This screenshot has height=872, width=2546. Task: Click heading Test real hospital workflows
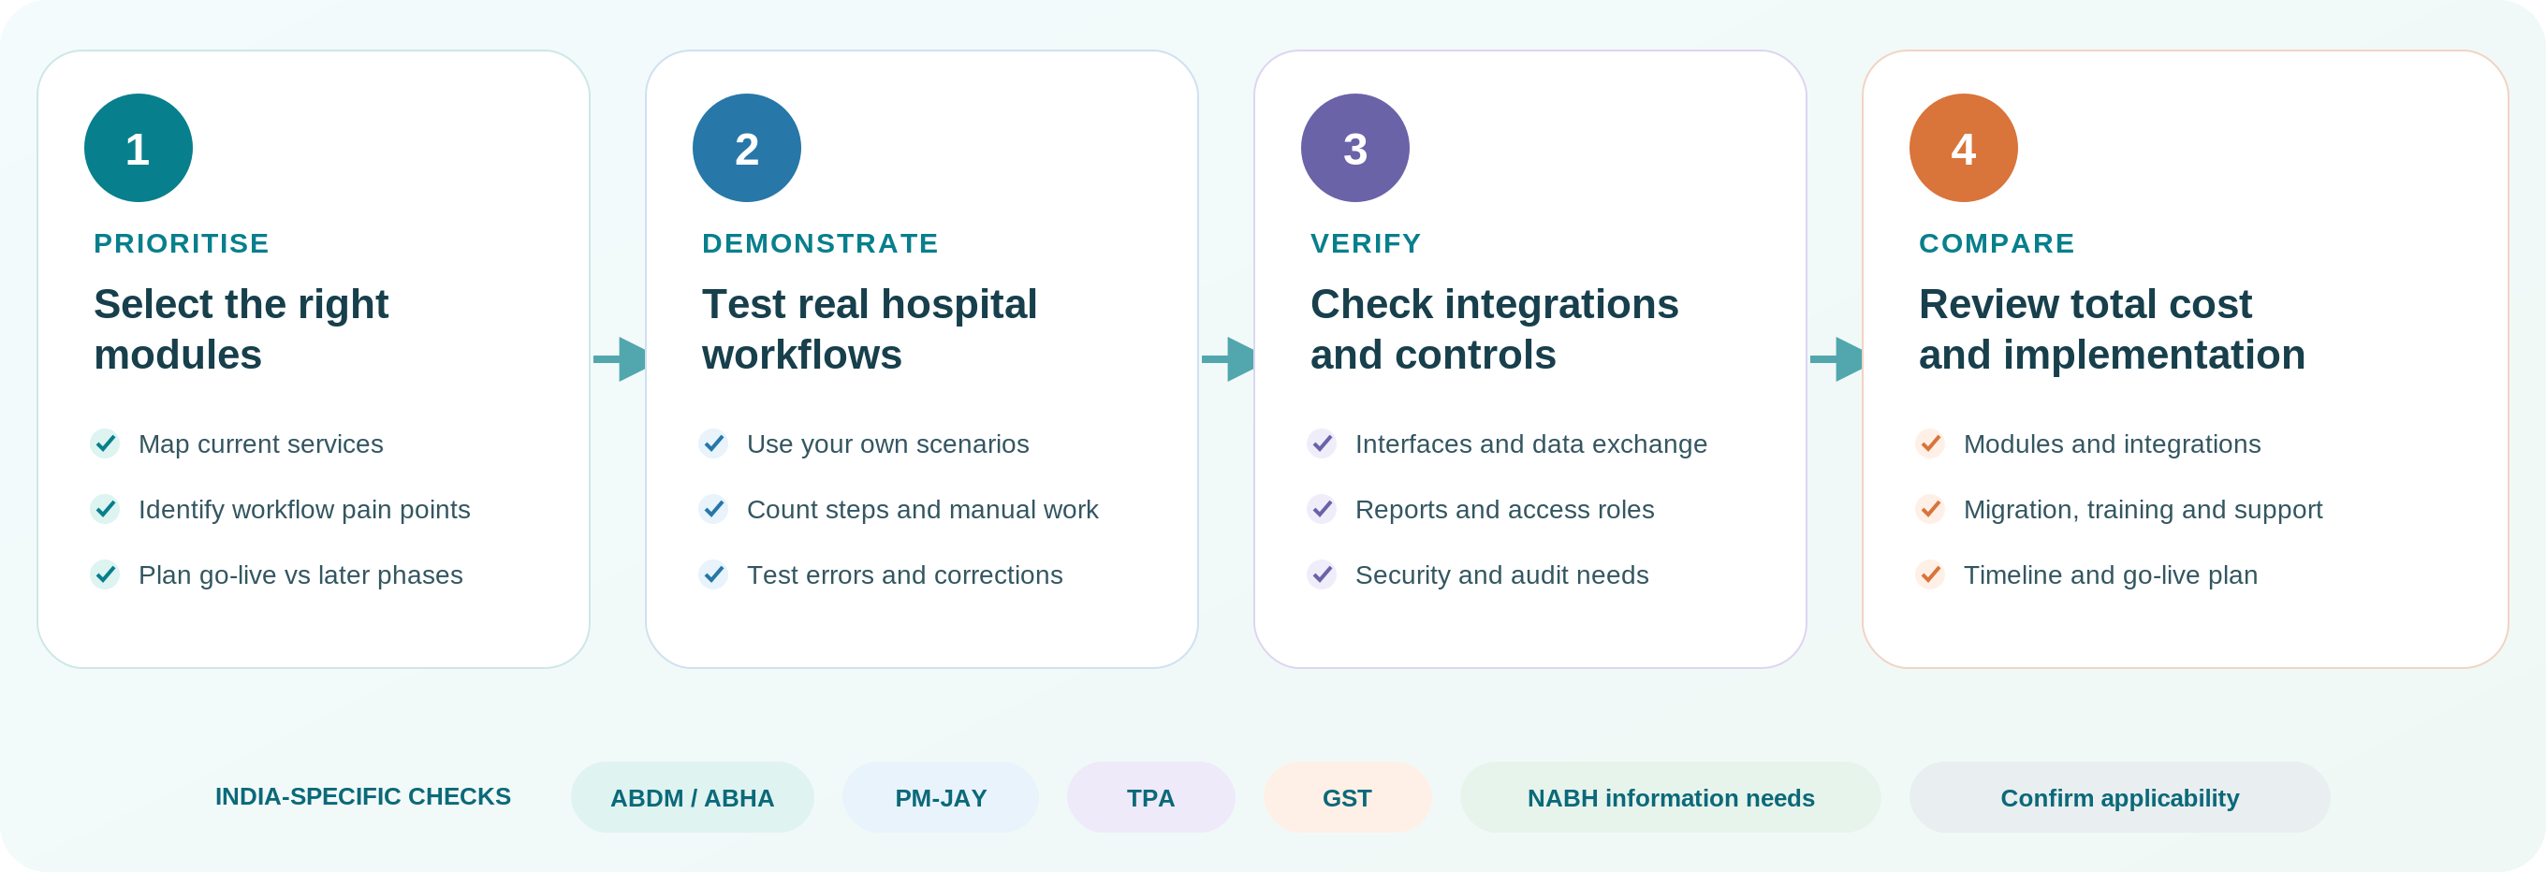point(870,328)
